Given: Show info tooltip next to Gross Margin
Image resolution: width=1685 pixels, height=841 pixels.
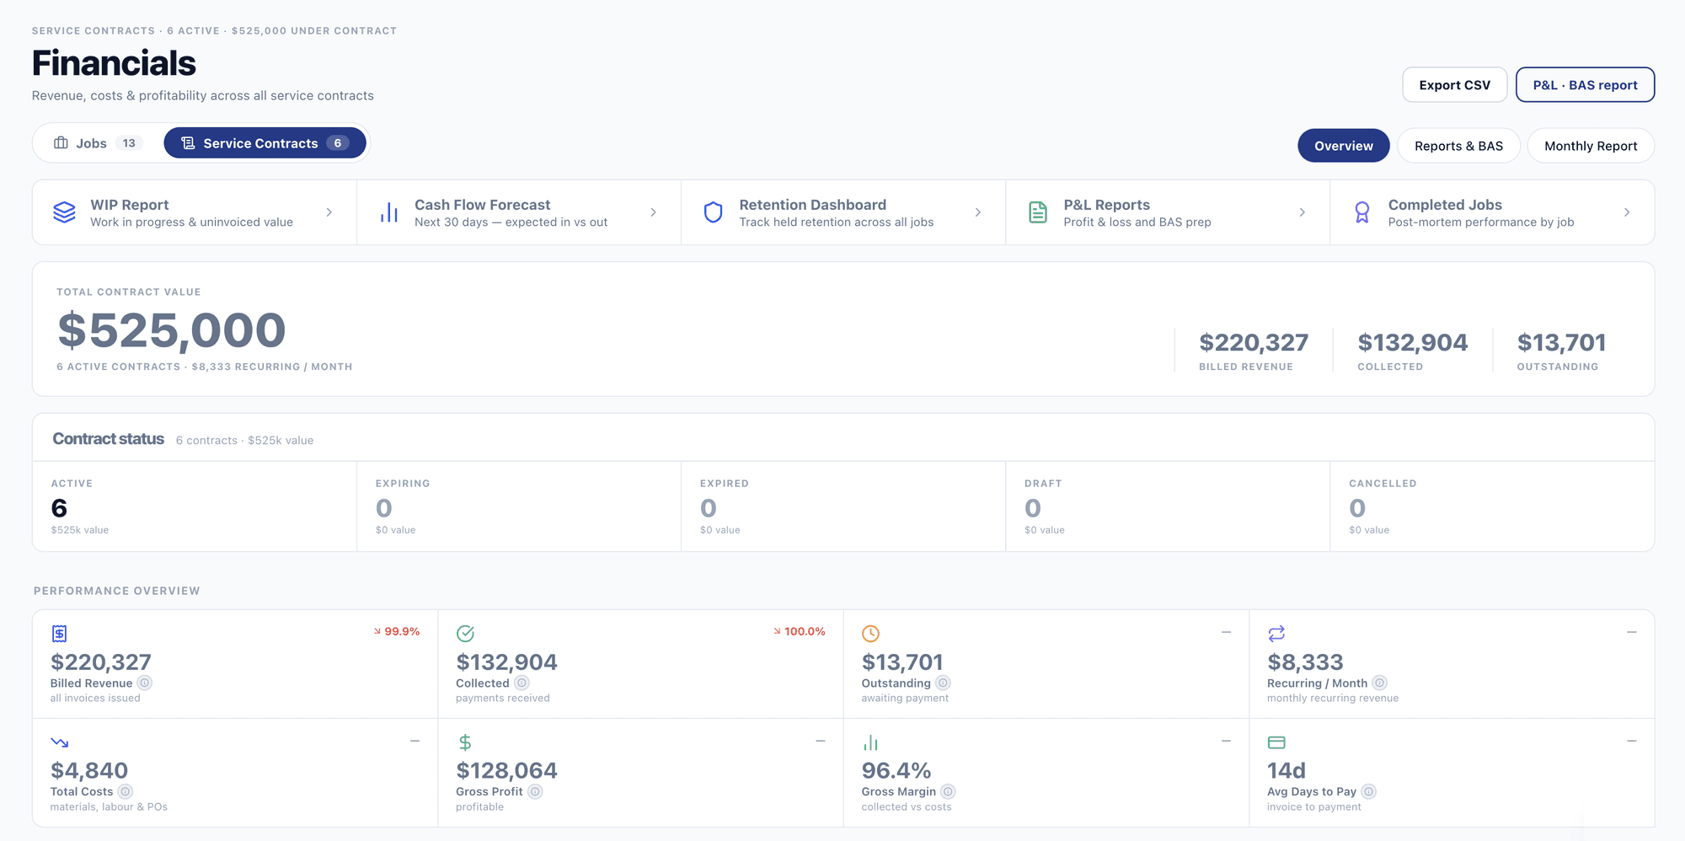Looking at the screenshot, I should coord(948,791).
